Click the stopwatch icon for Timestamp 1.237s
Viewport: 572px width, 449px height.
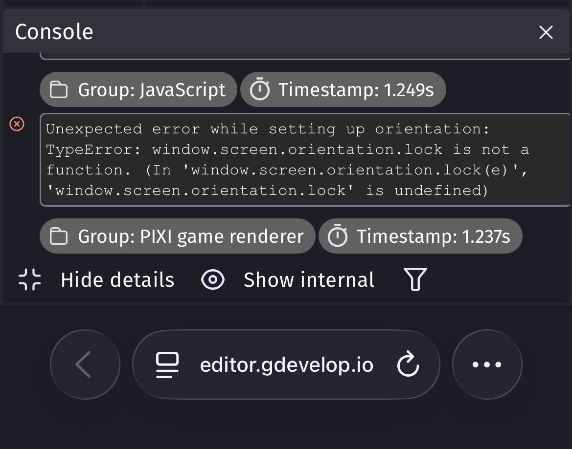pyautogui.click(x=338, y=235)
